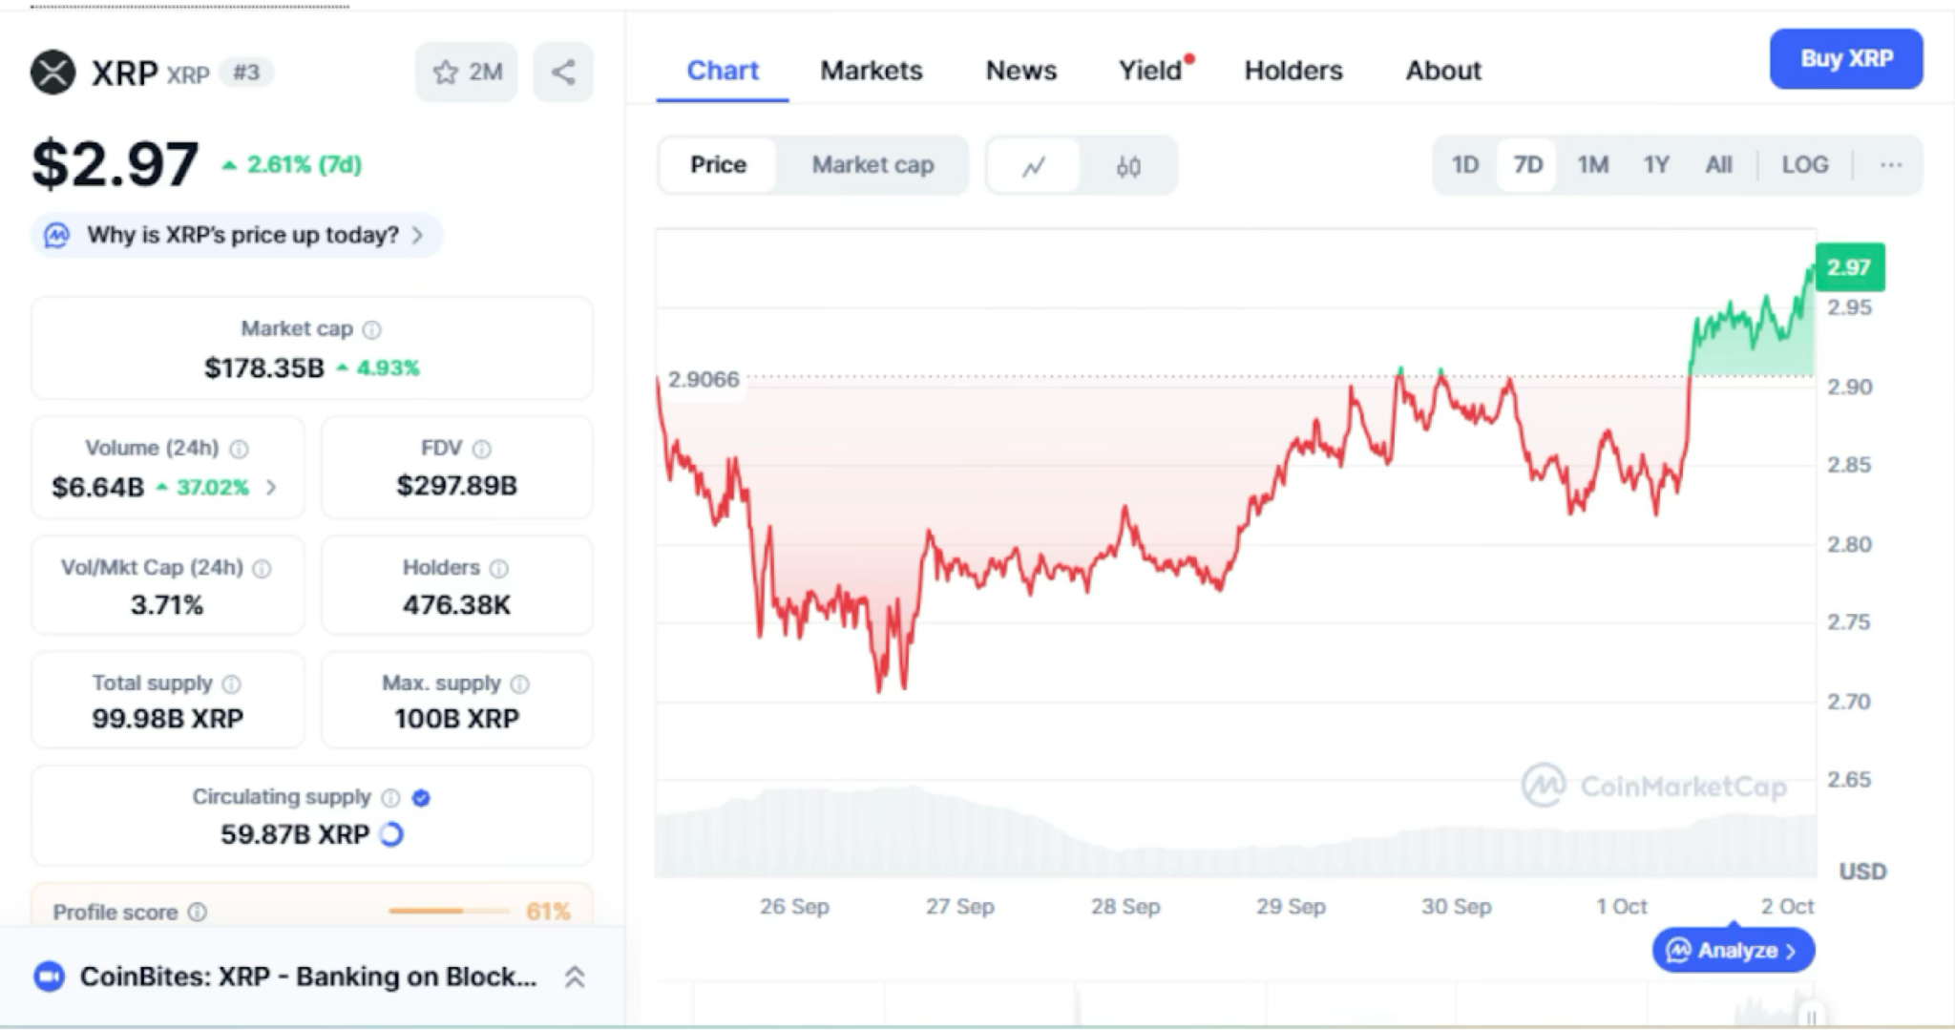
Task: Click the share icon button
Action: coord(563,73)
